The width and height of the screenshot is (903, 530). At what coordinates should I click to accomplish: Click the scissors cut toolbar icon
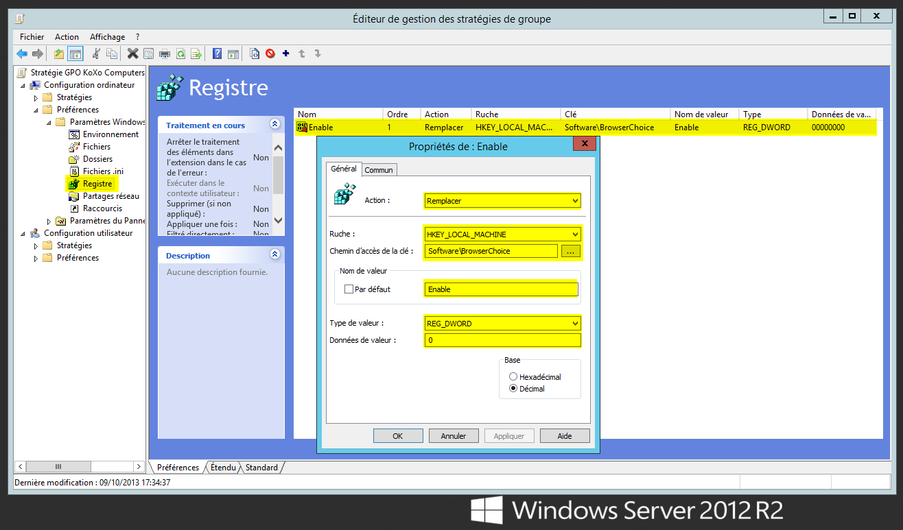click(96, 53)
